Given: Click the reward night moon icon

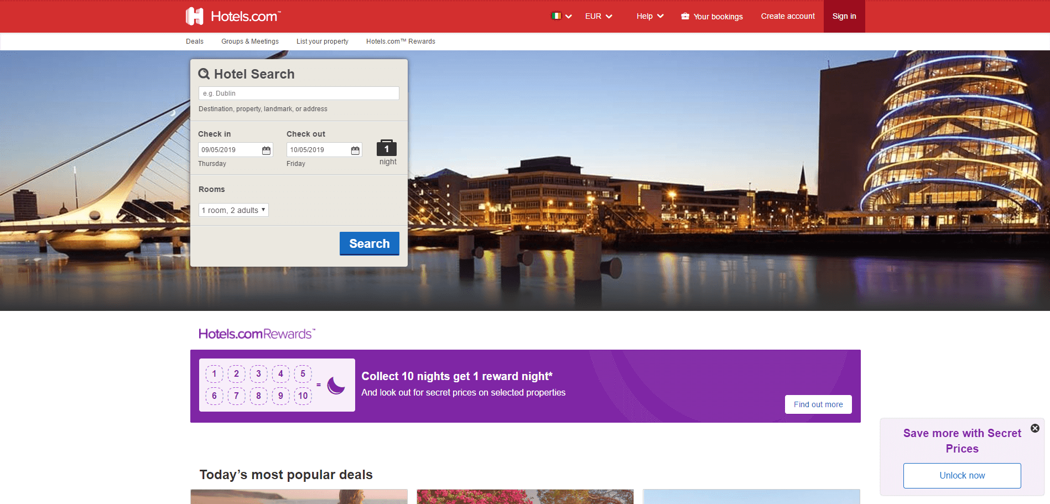Looking at the screenshot, I should tap(336, 385).
